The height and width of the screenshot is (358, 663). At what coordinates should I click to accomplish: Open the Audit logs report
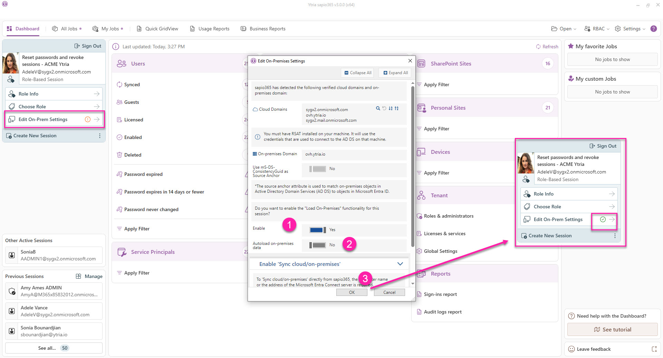[x=443, y=312]
